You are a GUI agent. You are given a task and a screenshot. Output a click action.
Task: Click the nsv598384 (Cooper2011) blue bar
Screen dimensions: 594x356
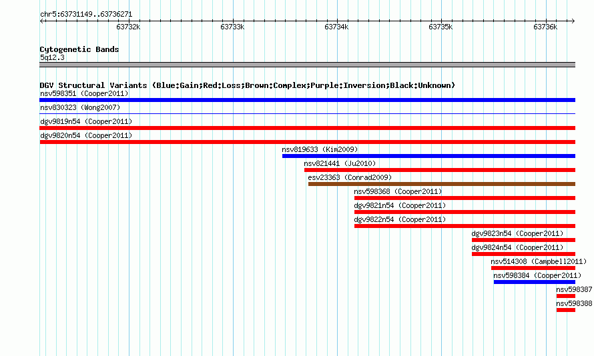tap(535, 282)
